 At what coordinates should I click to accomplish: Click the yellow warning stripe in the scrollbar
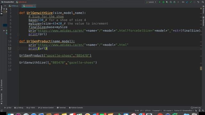coord(201,68)
